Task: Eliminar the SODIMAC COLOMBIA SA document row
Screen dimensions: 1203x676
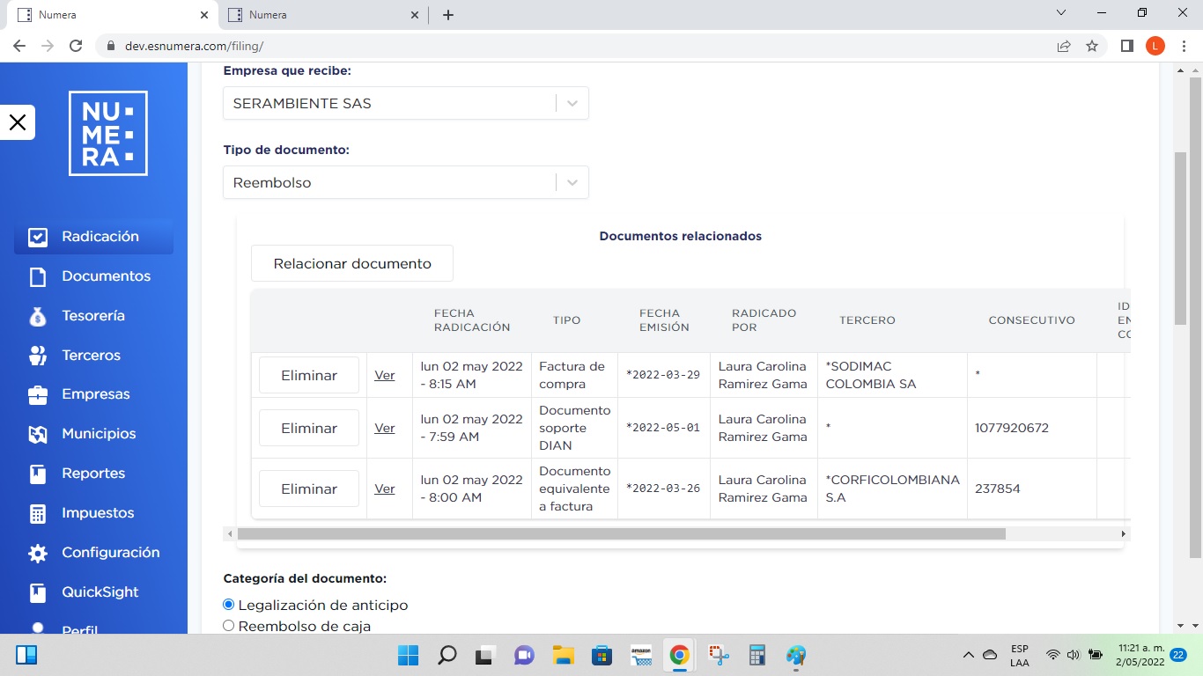Action: 309,375
